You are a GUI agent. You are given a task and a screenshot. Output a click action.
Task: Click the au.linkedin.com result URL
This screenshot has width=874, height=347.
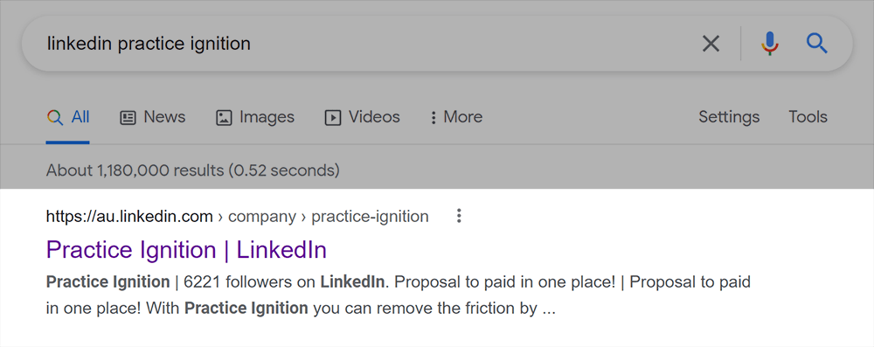pyautogui.click(x=129, y=217)
